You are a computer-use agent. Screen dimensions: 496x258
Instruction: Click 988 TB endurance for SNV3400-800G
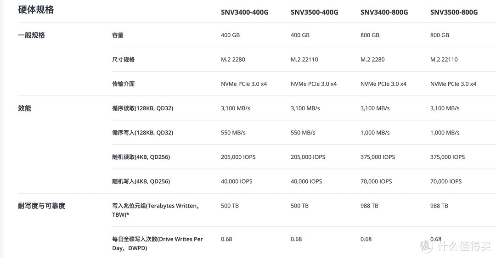[x=369, y=206]
